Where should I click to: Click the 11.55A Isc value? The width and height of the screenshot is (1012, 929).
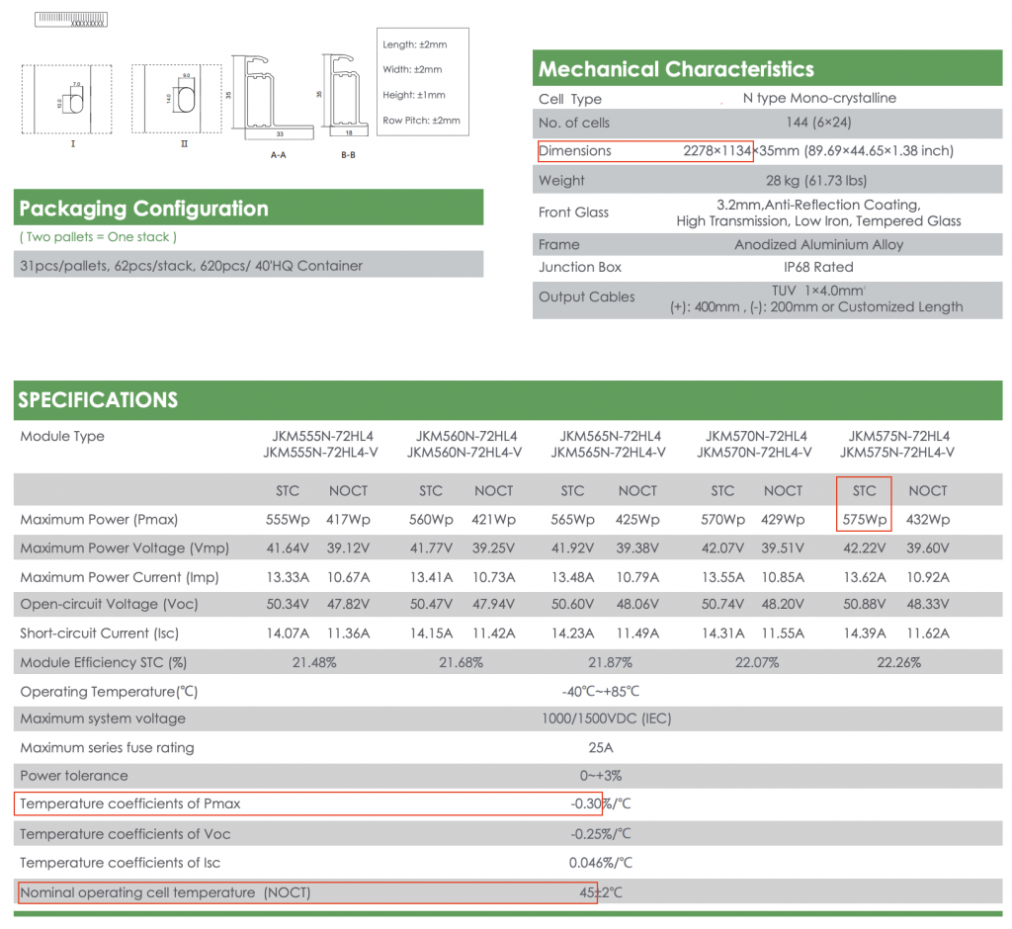tap(783, 633)
